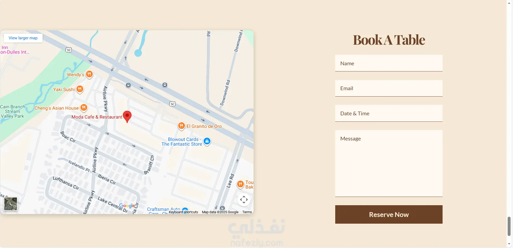The height and width of the screenshot is (248, 513).
Task: Select the Date & Time field
Action: tap(389, 113)
